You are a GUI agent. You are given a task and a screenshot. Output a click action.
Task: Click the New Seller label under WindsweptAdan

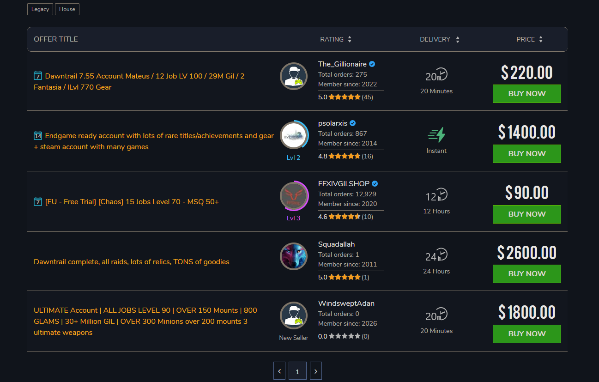click(x=294, y=338)
